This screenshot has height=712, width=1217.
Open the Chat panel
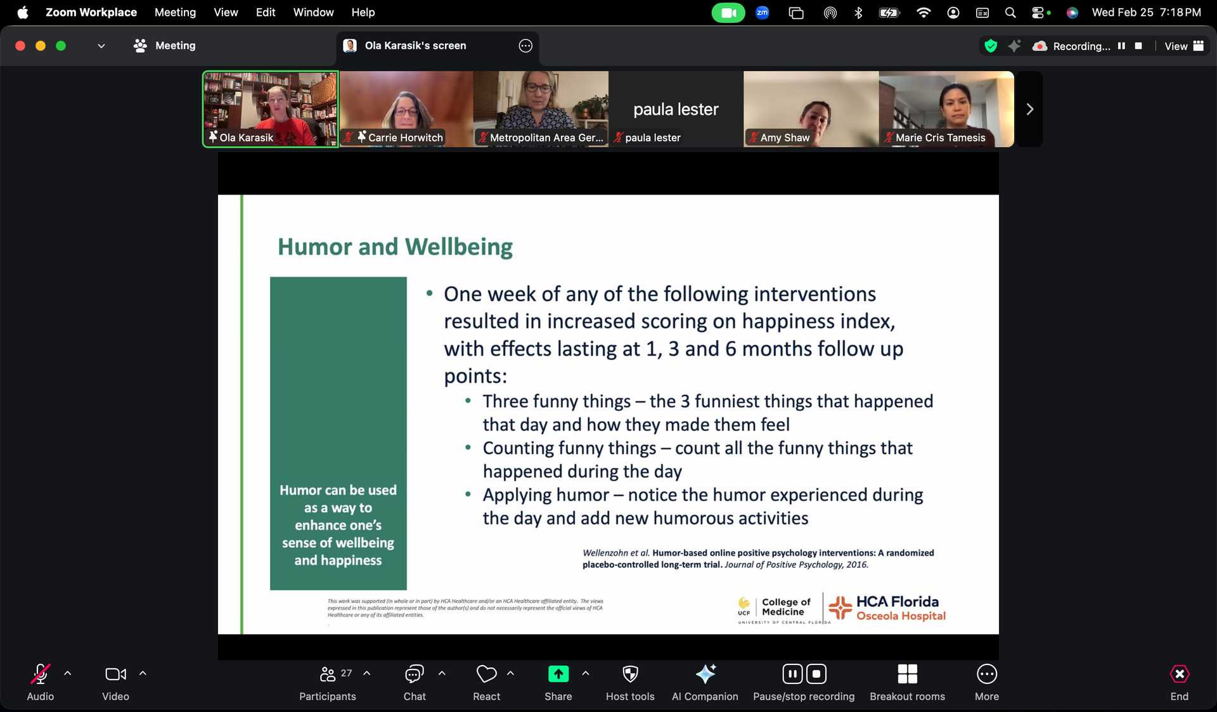click(x=415, y=675)
